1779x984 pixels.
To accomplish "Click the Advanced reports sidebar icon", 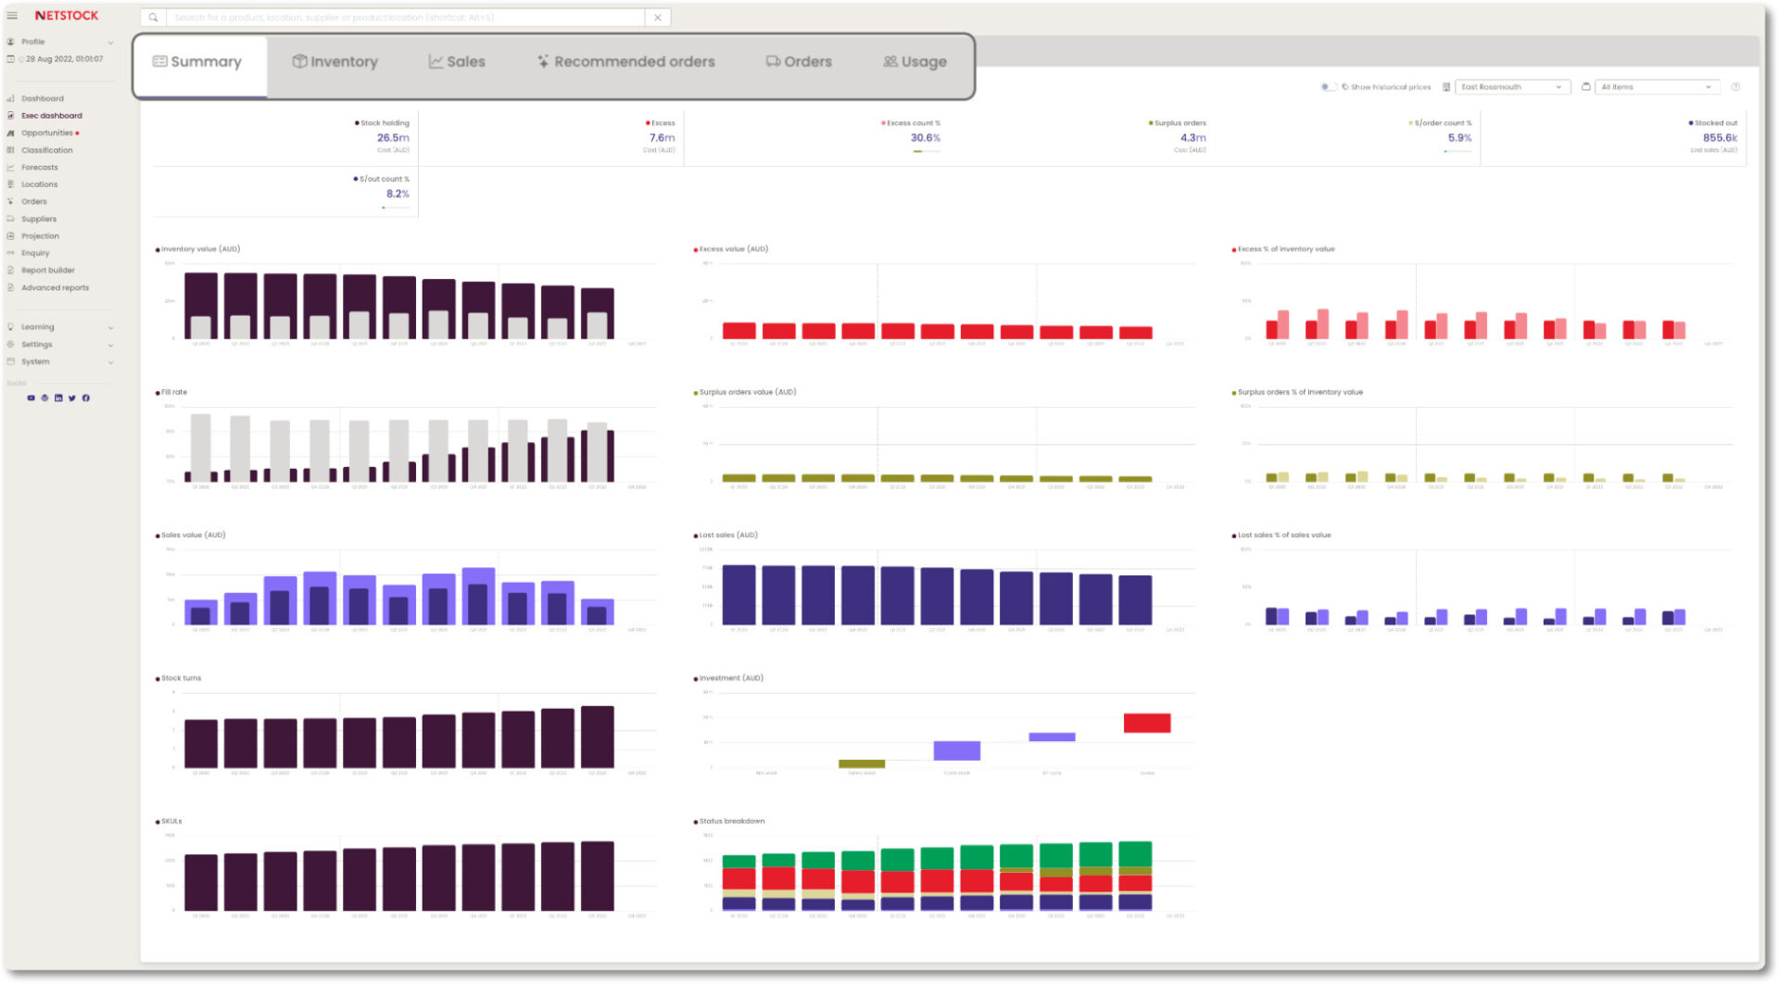I will pyautogui.click(x=11, y=288).
